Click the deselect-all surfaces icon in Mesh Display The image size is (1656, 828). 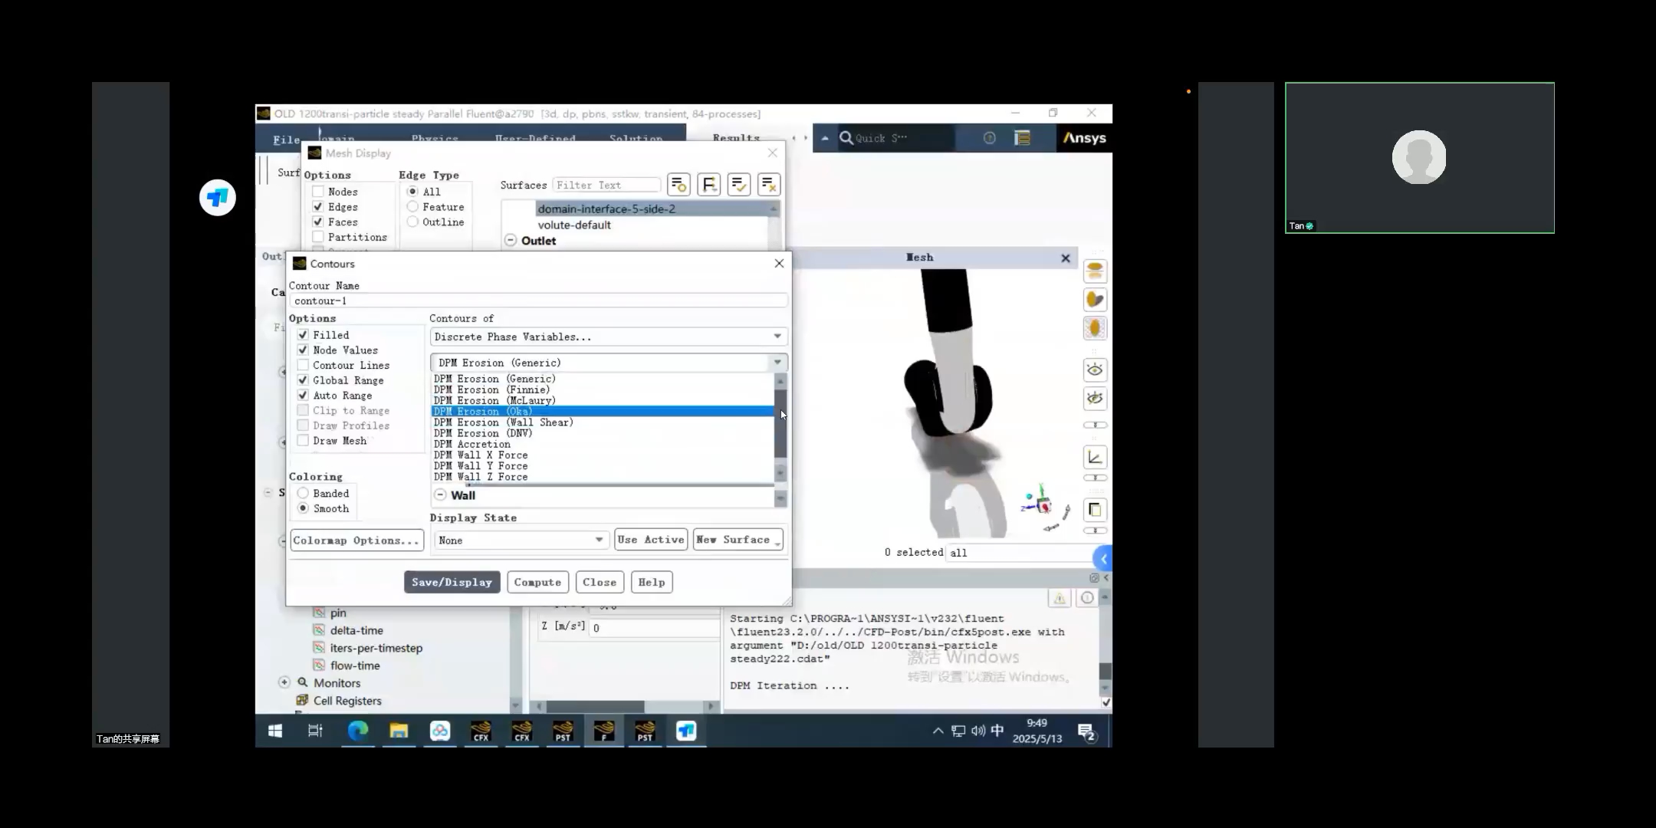(768, 185)
